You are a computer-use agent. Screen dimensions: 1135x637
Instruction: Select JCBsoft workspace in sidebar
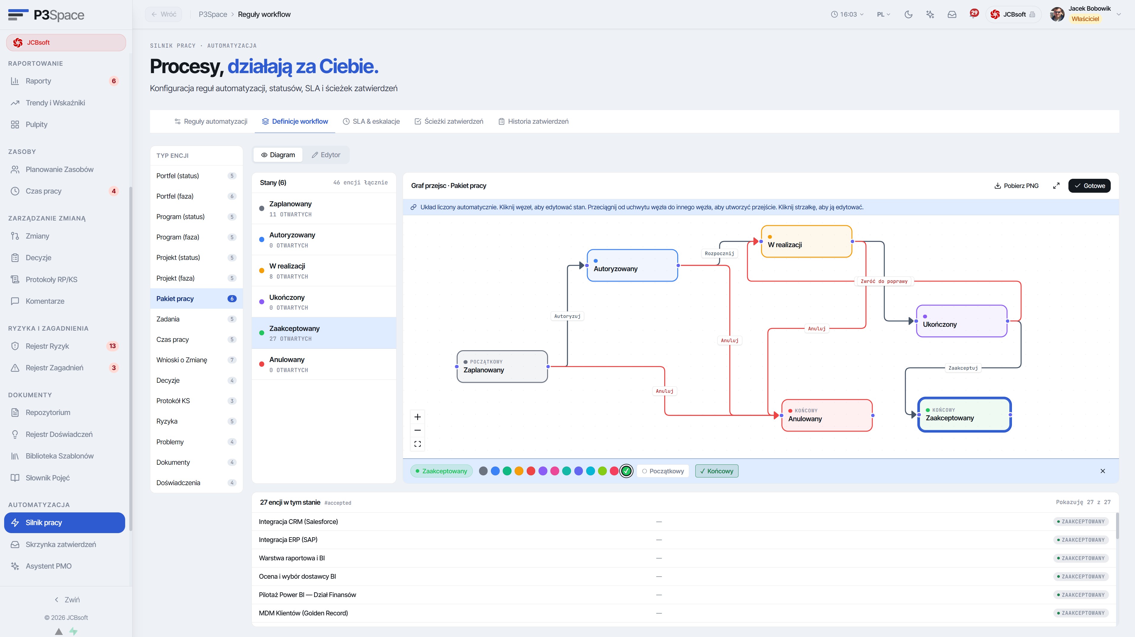point(66,42)
